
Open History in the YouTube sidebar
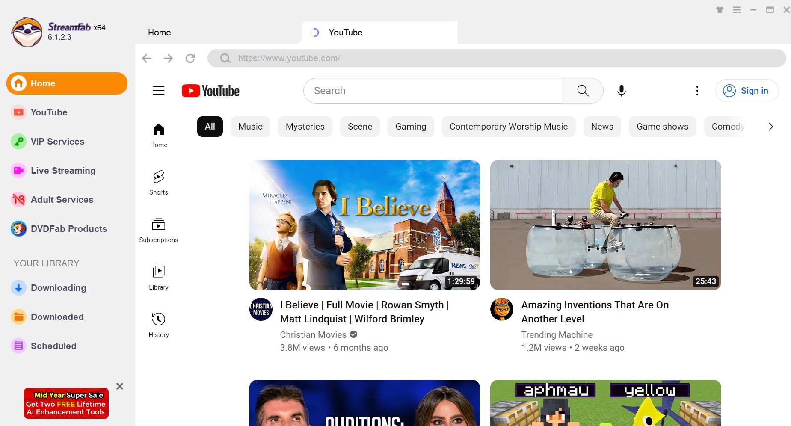(159, 325)
